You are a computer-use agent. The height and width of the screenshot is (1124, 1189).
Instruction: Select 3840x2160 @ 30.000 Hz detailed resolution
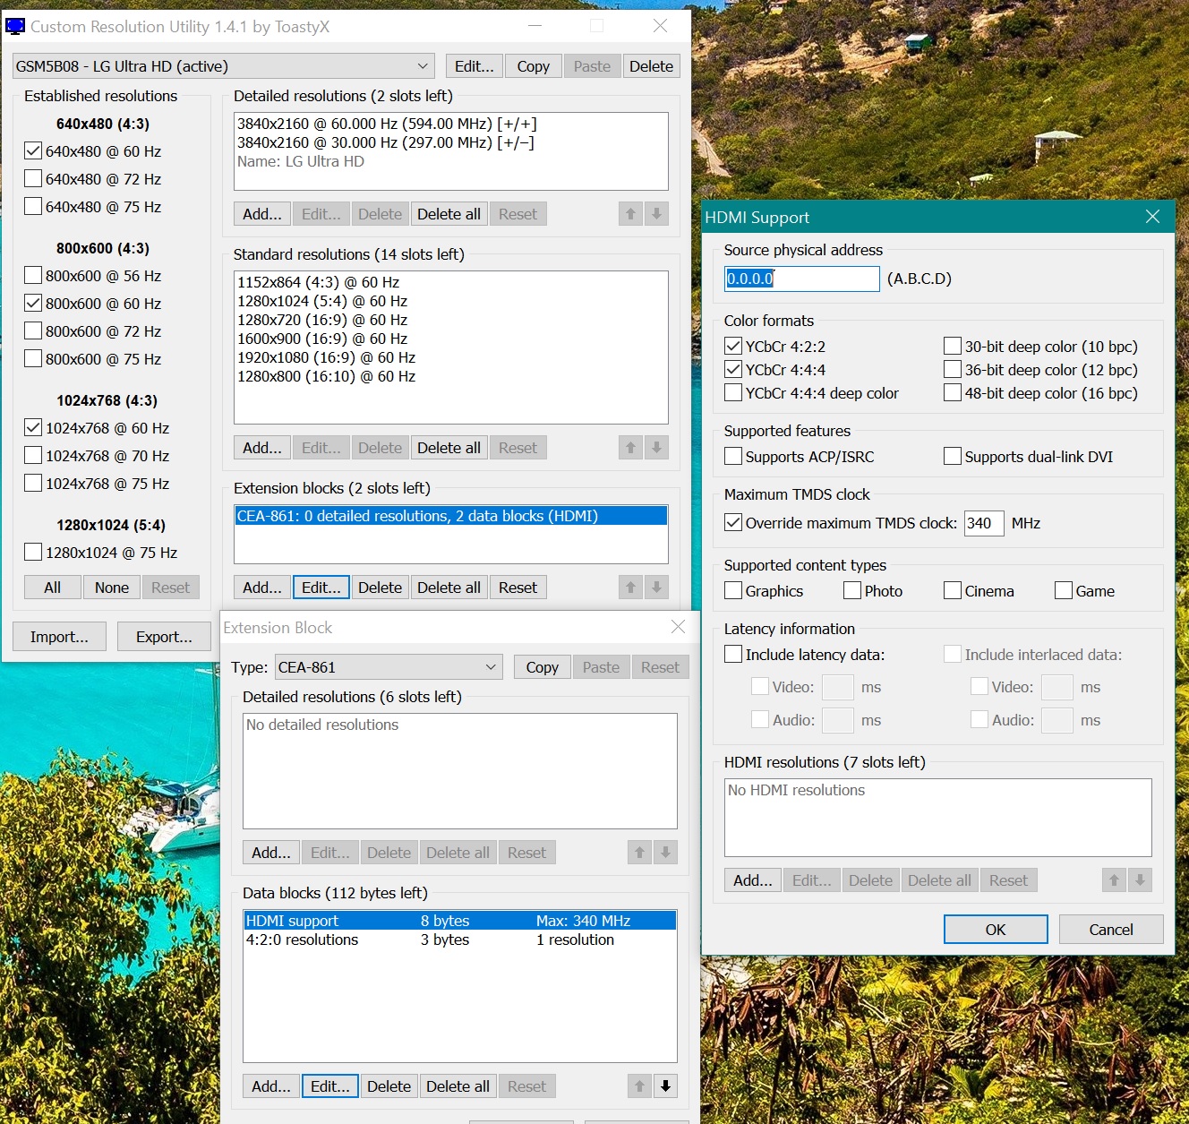(x=385, y=142)
